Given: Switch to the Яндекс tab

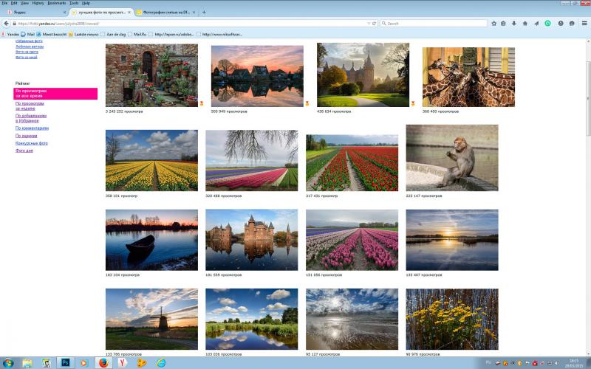Looking at the screenshot, I should pos(35,13).
